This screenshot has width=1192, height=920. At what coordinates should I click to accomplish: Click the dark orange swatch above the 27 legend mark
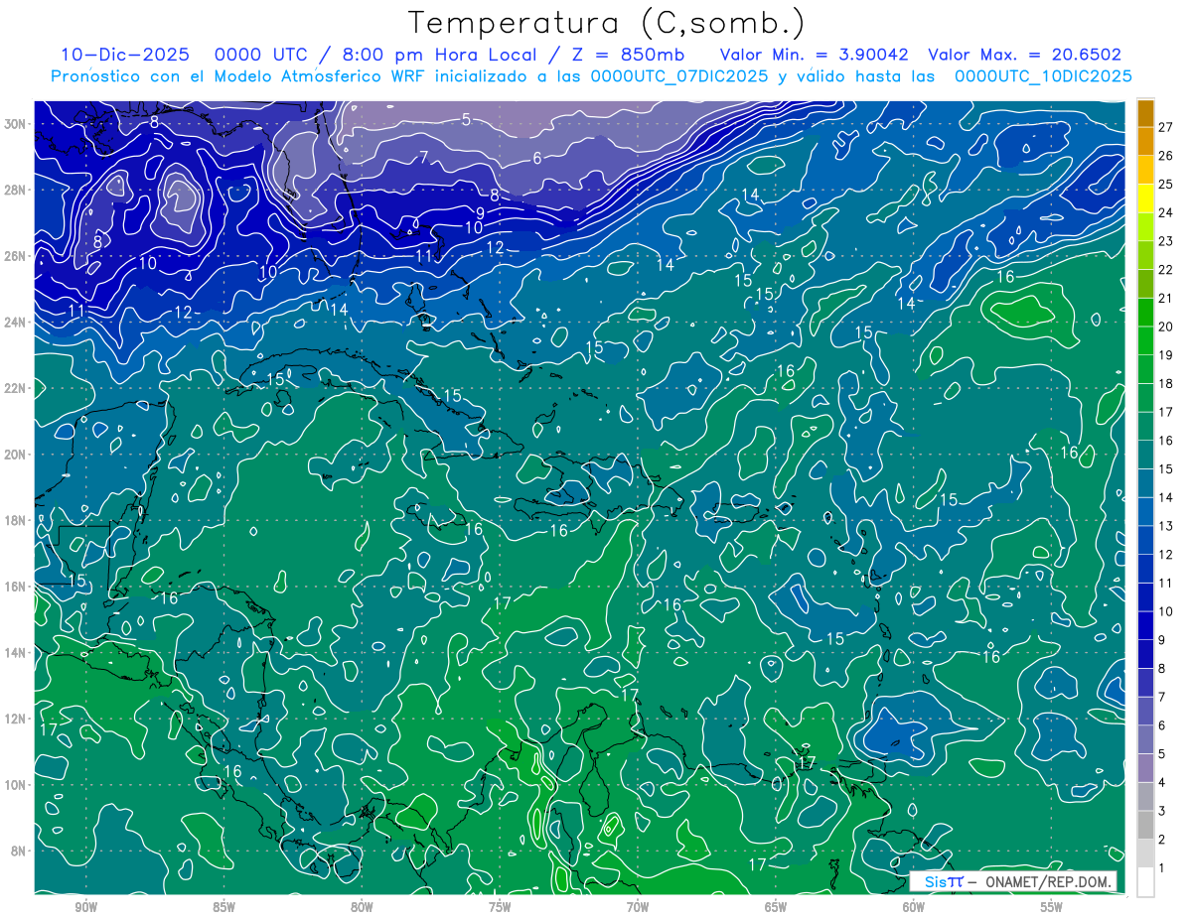click(x=1146, y=113)
